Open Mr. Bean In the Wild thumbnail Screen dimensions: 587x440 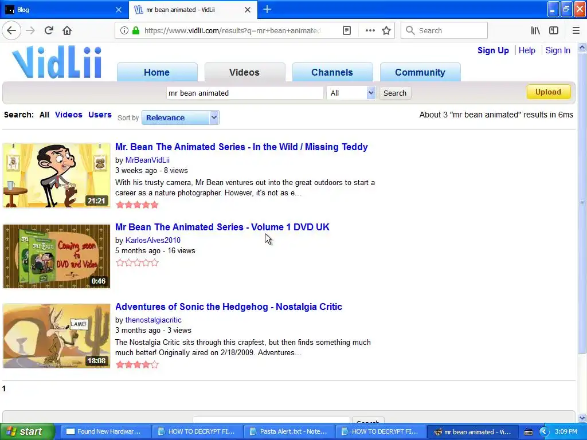click(57, 175)
